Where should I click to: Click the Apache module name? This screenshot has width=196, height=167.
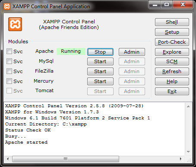(x=44, y=51)
